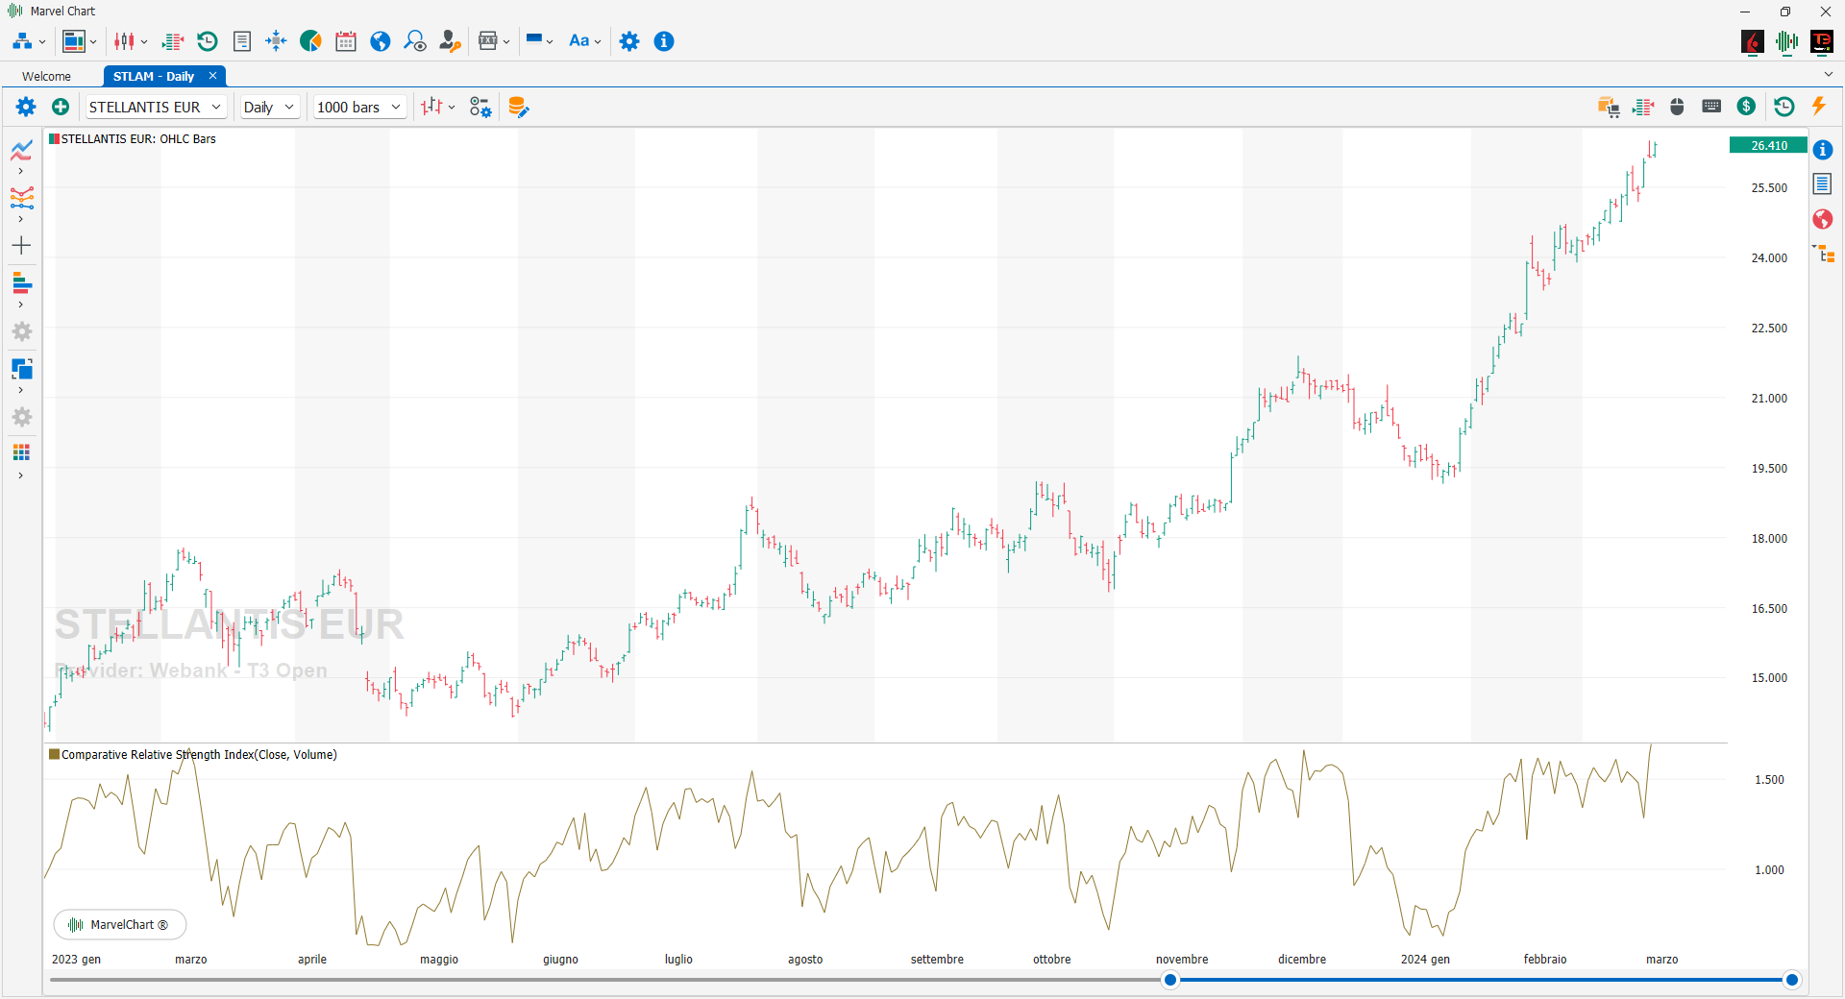Click the T3 broker logo icon
The image size is (1845, 999).
coord(1822,41)
